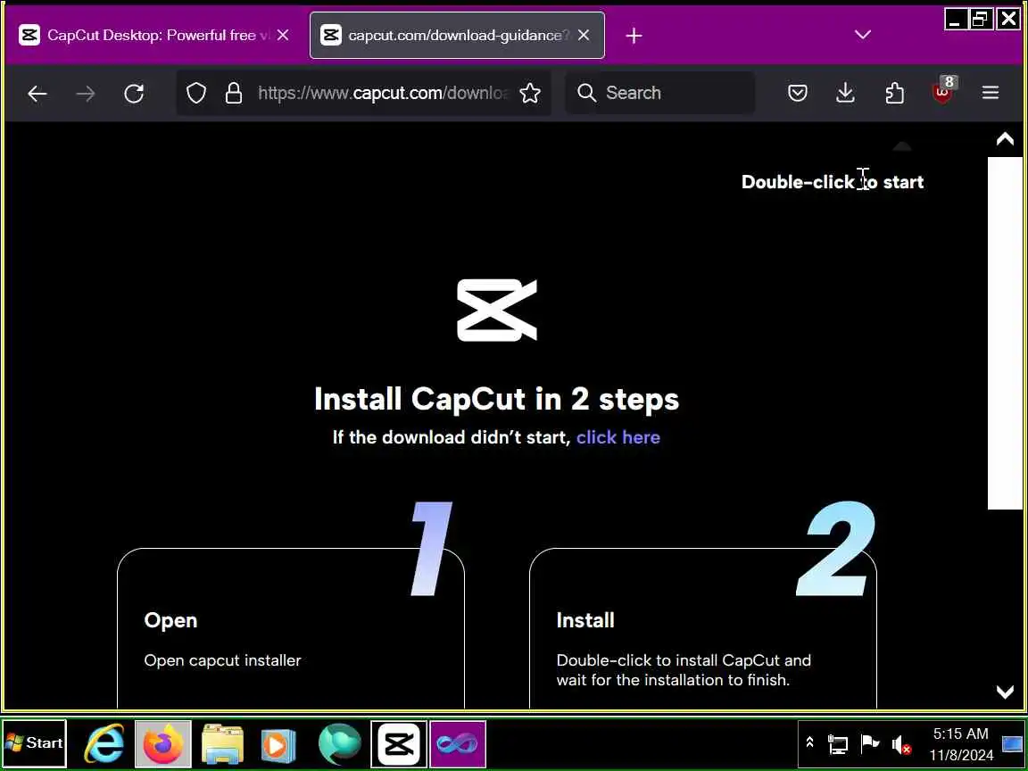The image size is (1028, 771).
Task: Click the CapCut logo on page
Action: (x=497, y=311)
